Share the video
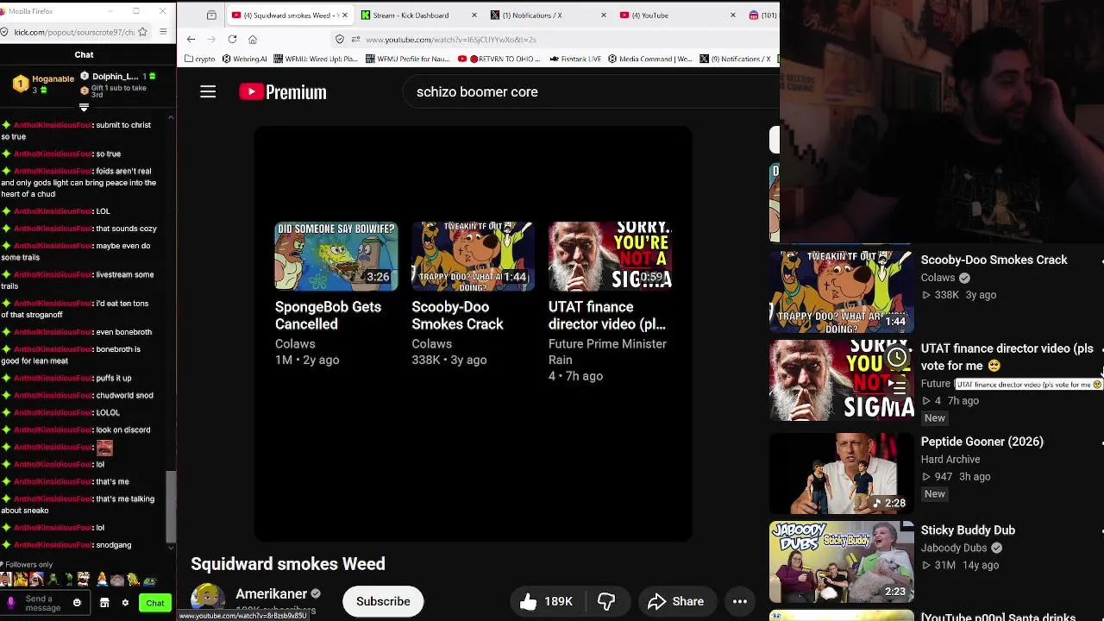This screenshot has width=1104, height=621. 675,601
